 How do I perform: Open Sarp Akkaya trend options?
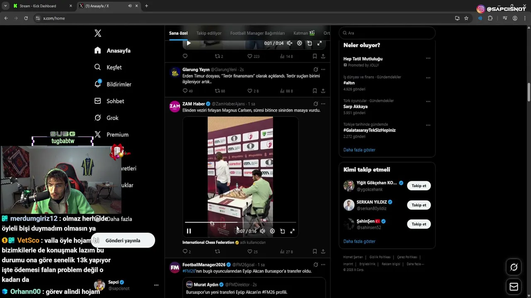pos(428,101)
